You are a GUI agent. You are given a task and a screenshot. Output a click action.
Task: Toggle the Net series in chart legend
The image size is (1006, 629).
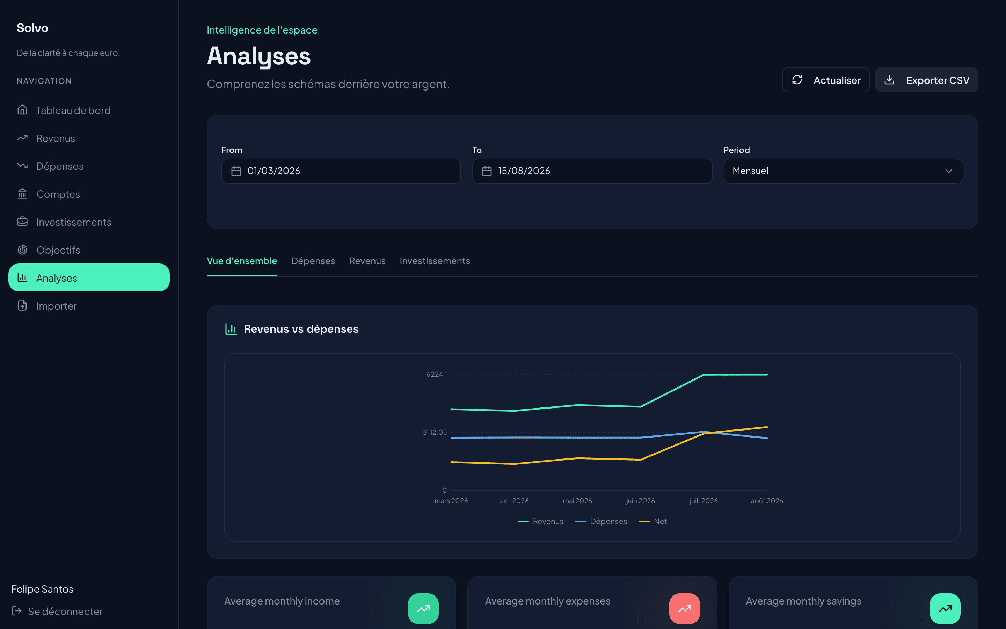653,521
